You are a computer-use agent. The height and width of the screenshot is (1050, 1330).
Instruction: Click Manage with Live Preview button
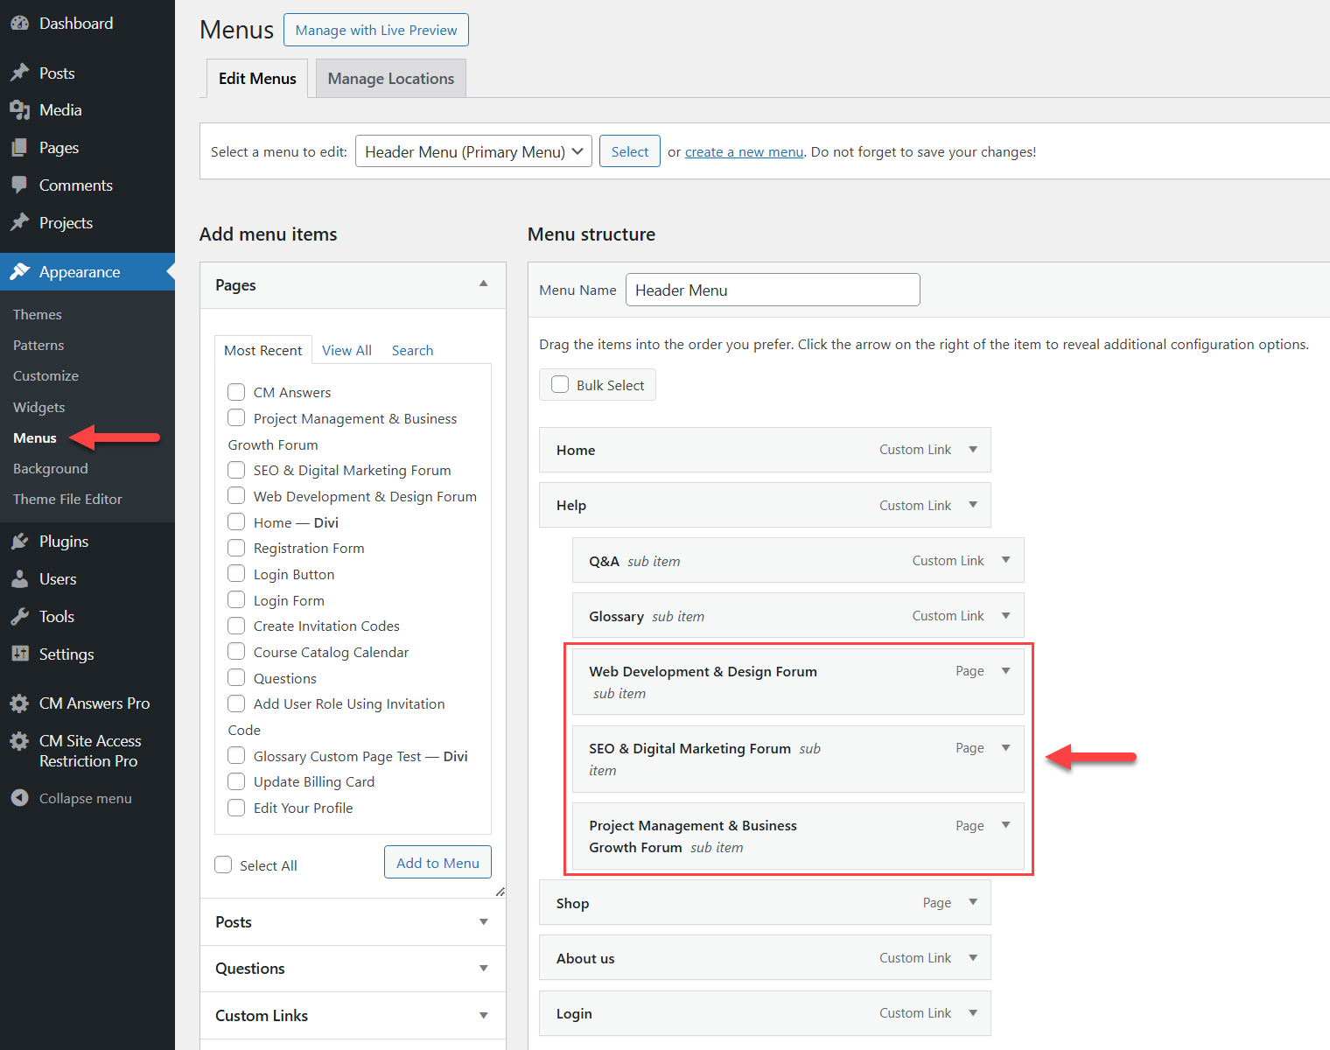(x=376, y=30)
